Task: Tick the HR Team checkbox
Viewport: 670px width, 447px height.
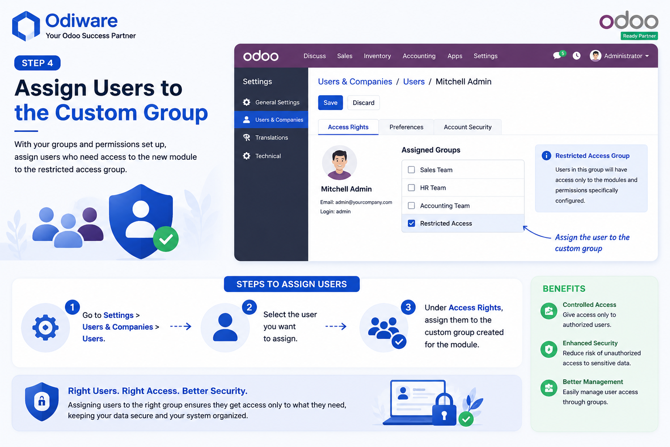Action: click(411, 188)
